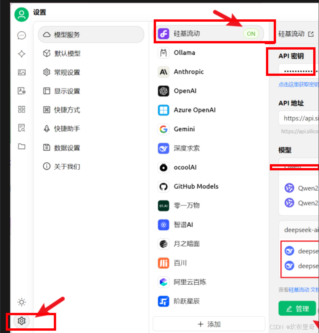This screenshot has height=333, width=319.
Task: Click the 智谱AI provider icon
Action: [163, 225]
